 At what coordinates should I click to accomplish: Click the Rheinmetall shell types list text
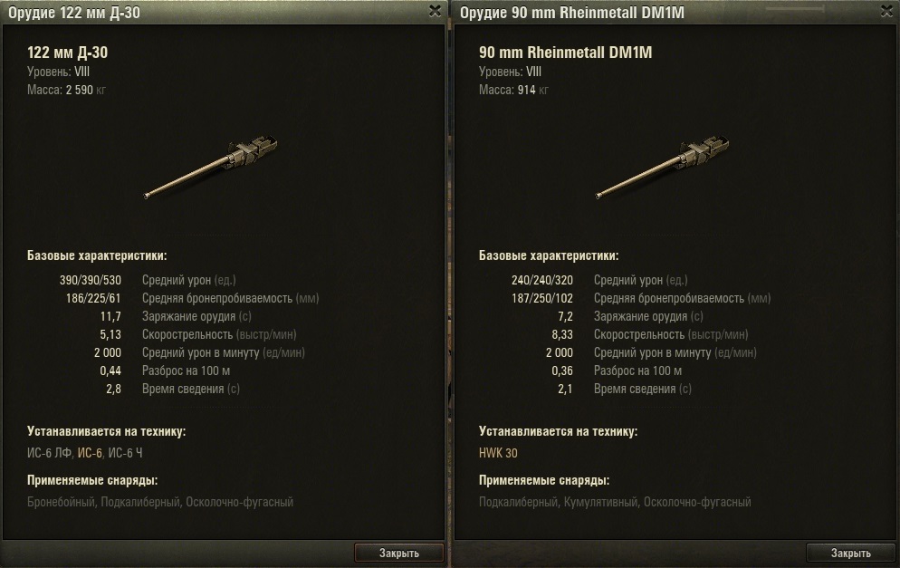[615, 502]
